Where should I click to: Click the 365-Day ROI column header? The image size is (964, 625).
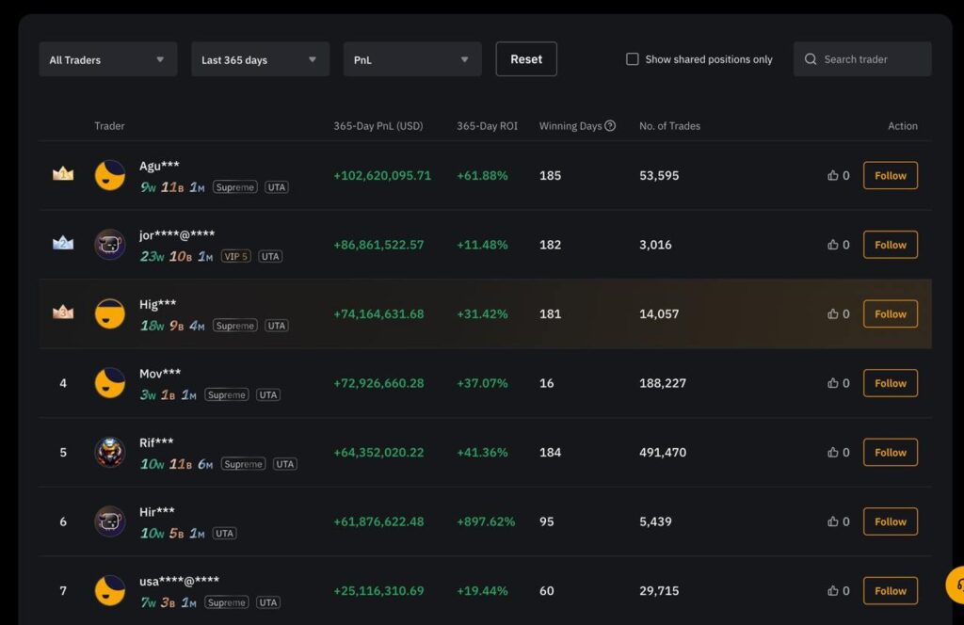[487, 125]
